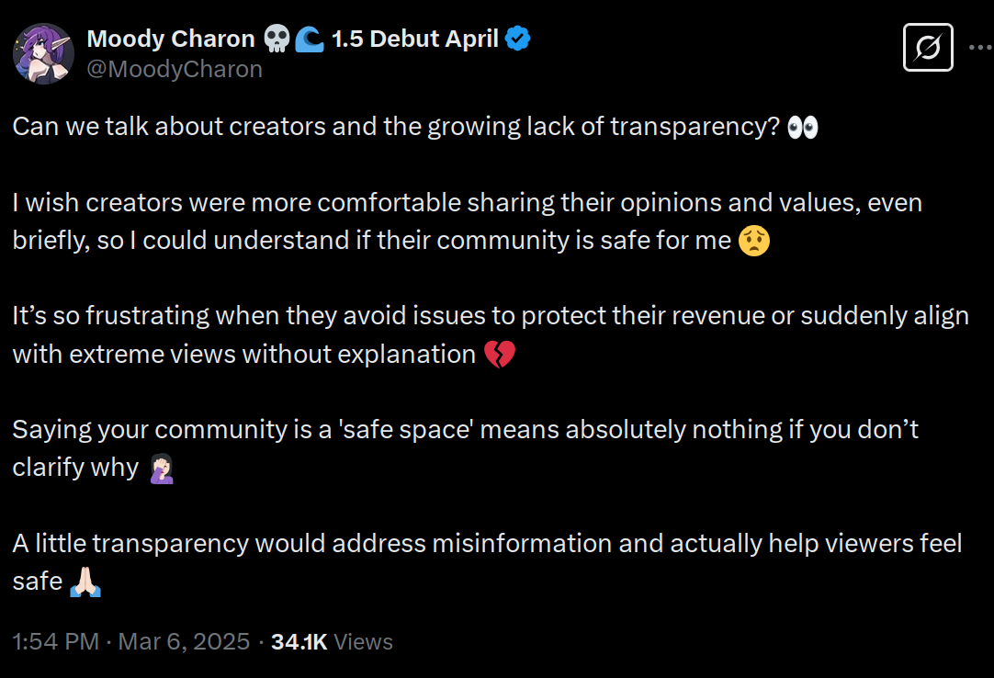Click the broken heart emoji
This screenshot has width=994, height=678.
pyautogui.click(x=500, y=355)
